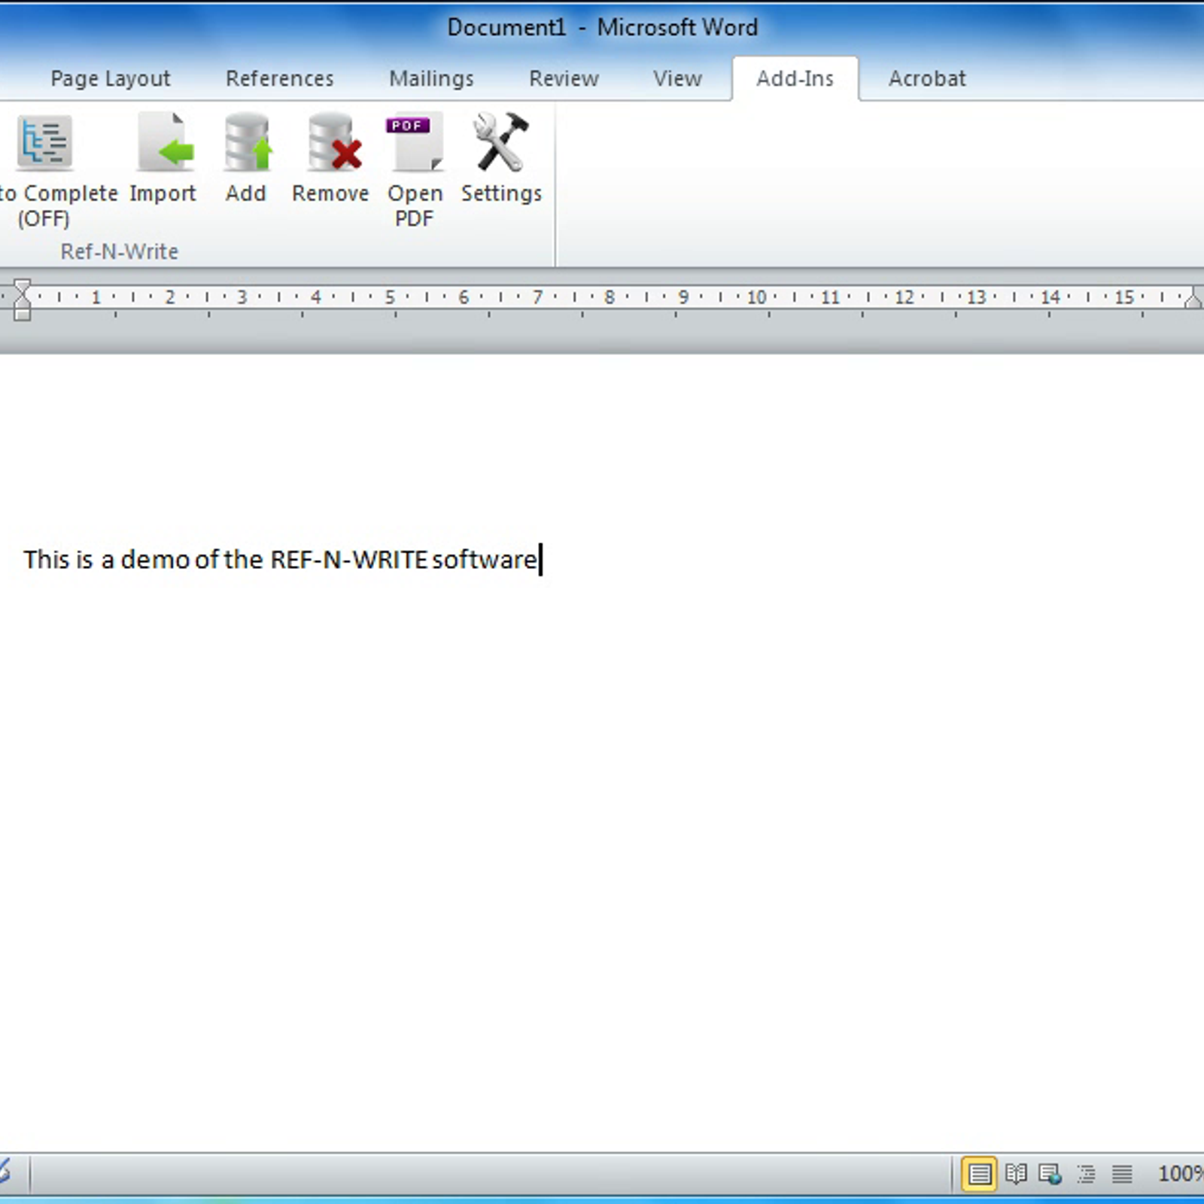1204x1204 pixels.
Task: Switch to Web Layout view
Action: coord(1050,1174)
